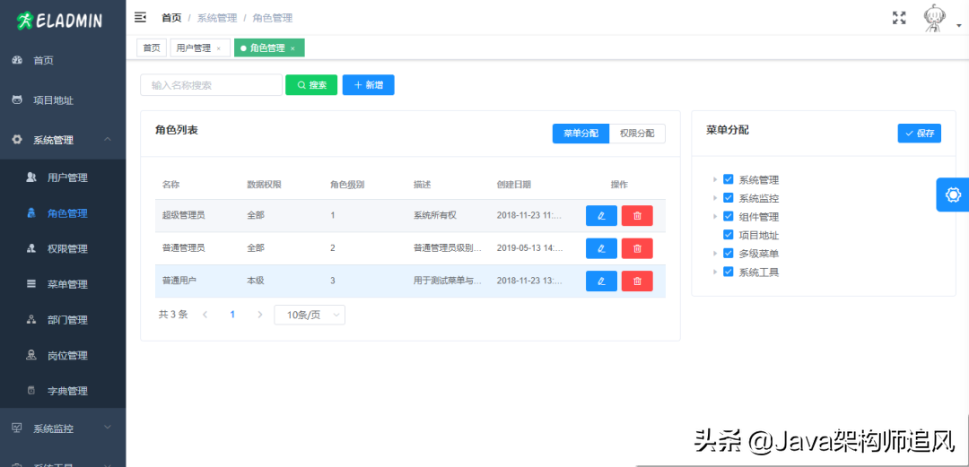Click 用户管理 users icon
Screen dimensions: 969x467
(x=31, y=177)
